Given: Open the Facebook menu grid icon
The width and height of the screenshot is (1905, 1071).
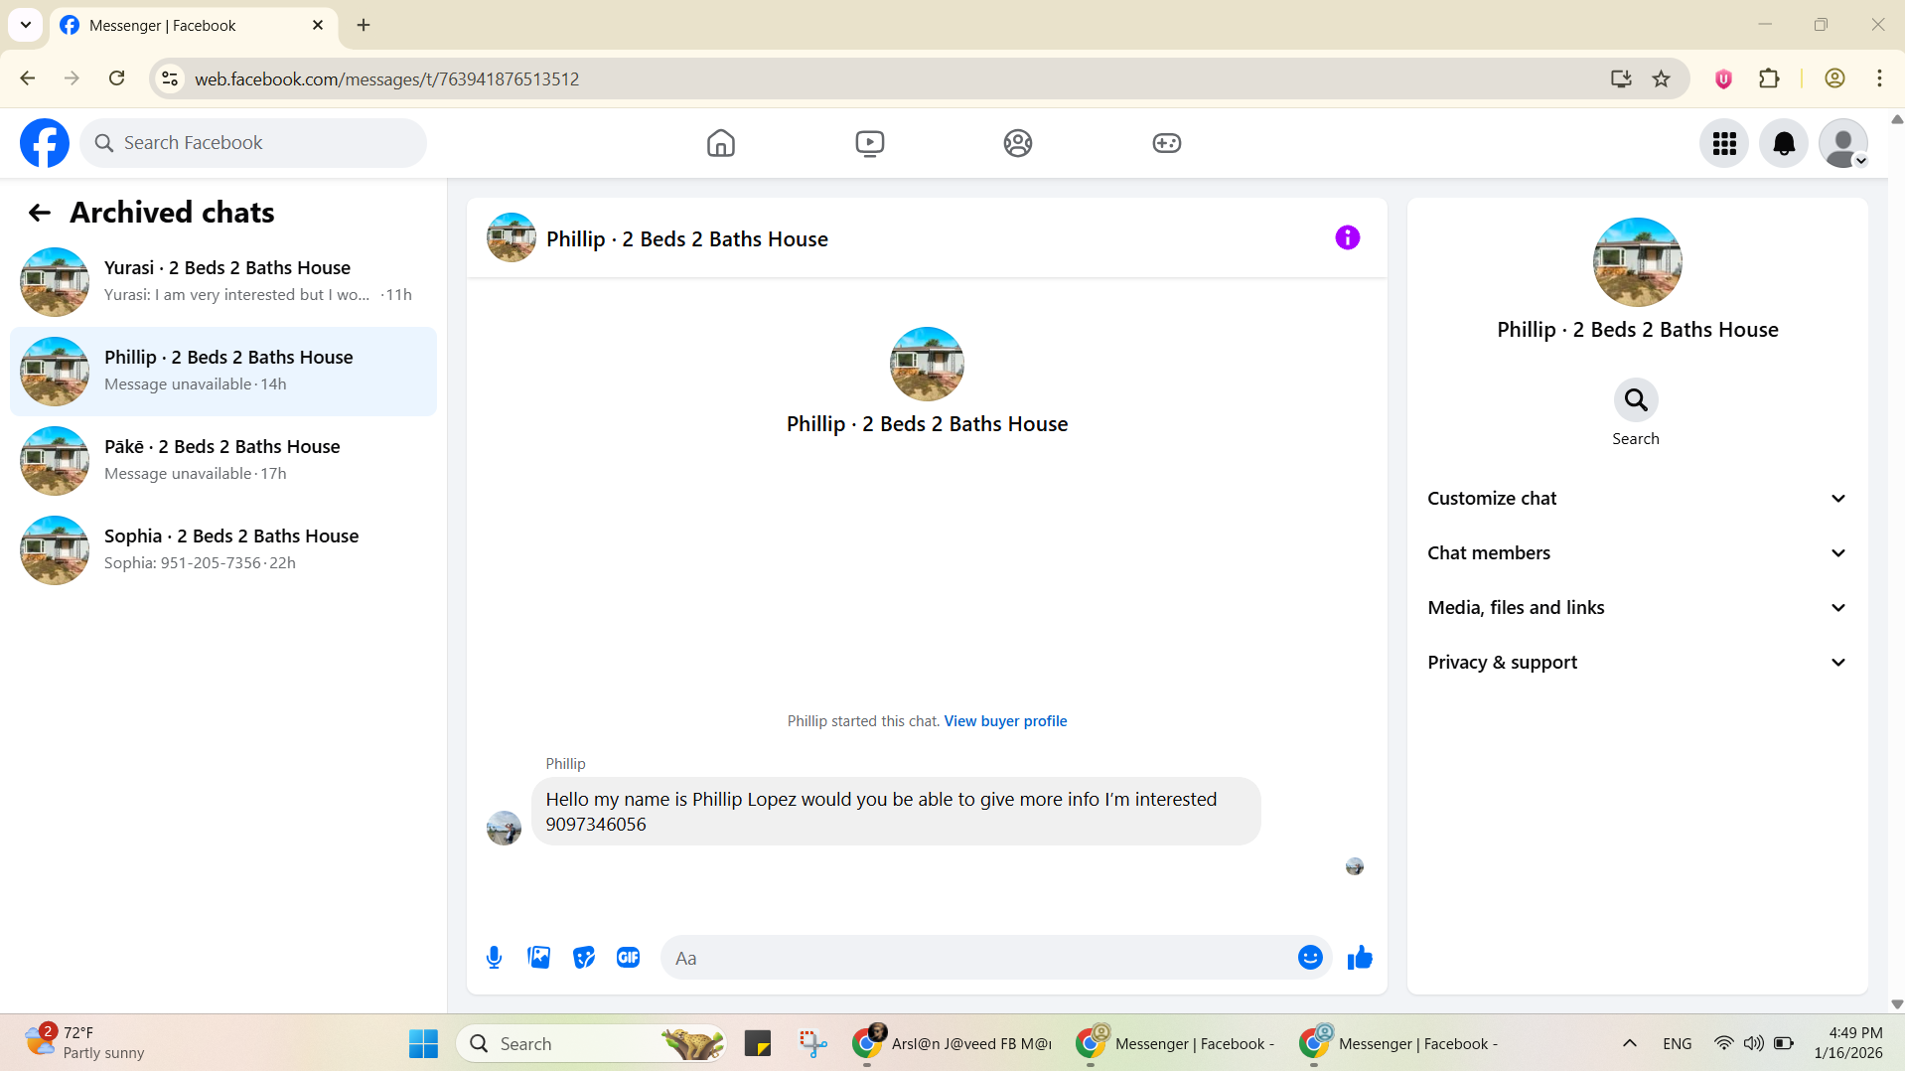Looking at the screenshot, I should (1724, 143).
